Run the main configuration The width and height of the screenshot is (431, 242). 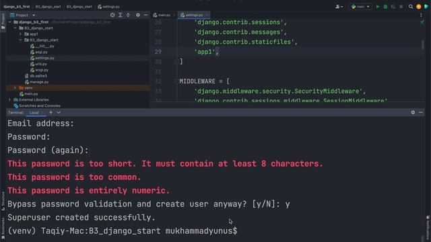pyautogui.click(x=378, y=7)
